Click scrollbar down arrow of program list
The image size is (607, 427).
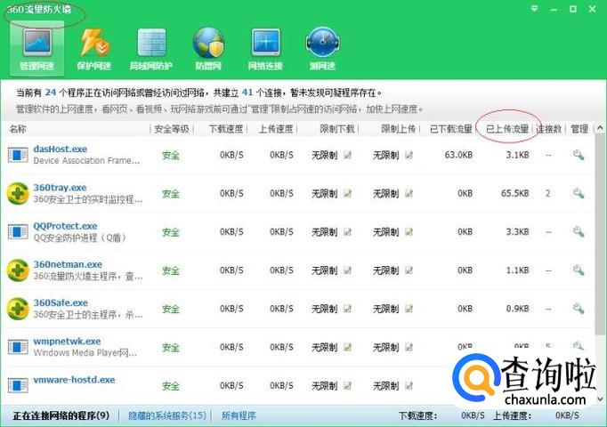tap(600, 399)
